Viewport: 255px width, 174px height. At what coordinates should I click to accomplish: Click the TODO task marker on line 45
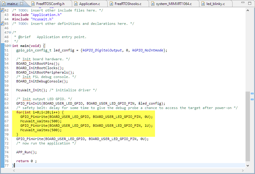2,24
